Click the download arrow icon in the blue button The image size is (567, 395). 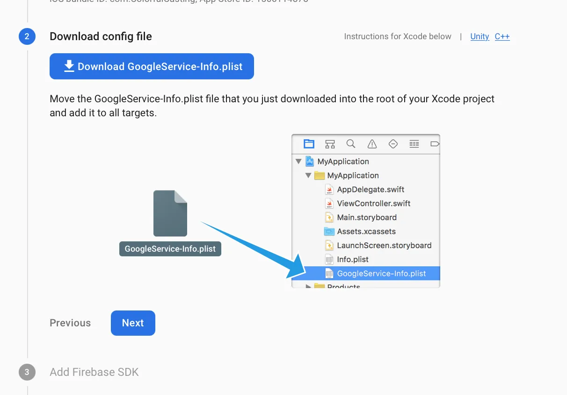click(x=69, y=66)
